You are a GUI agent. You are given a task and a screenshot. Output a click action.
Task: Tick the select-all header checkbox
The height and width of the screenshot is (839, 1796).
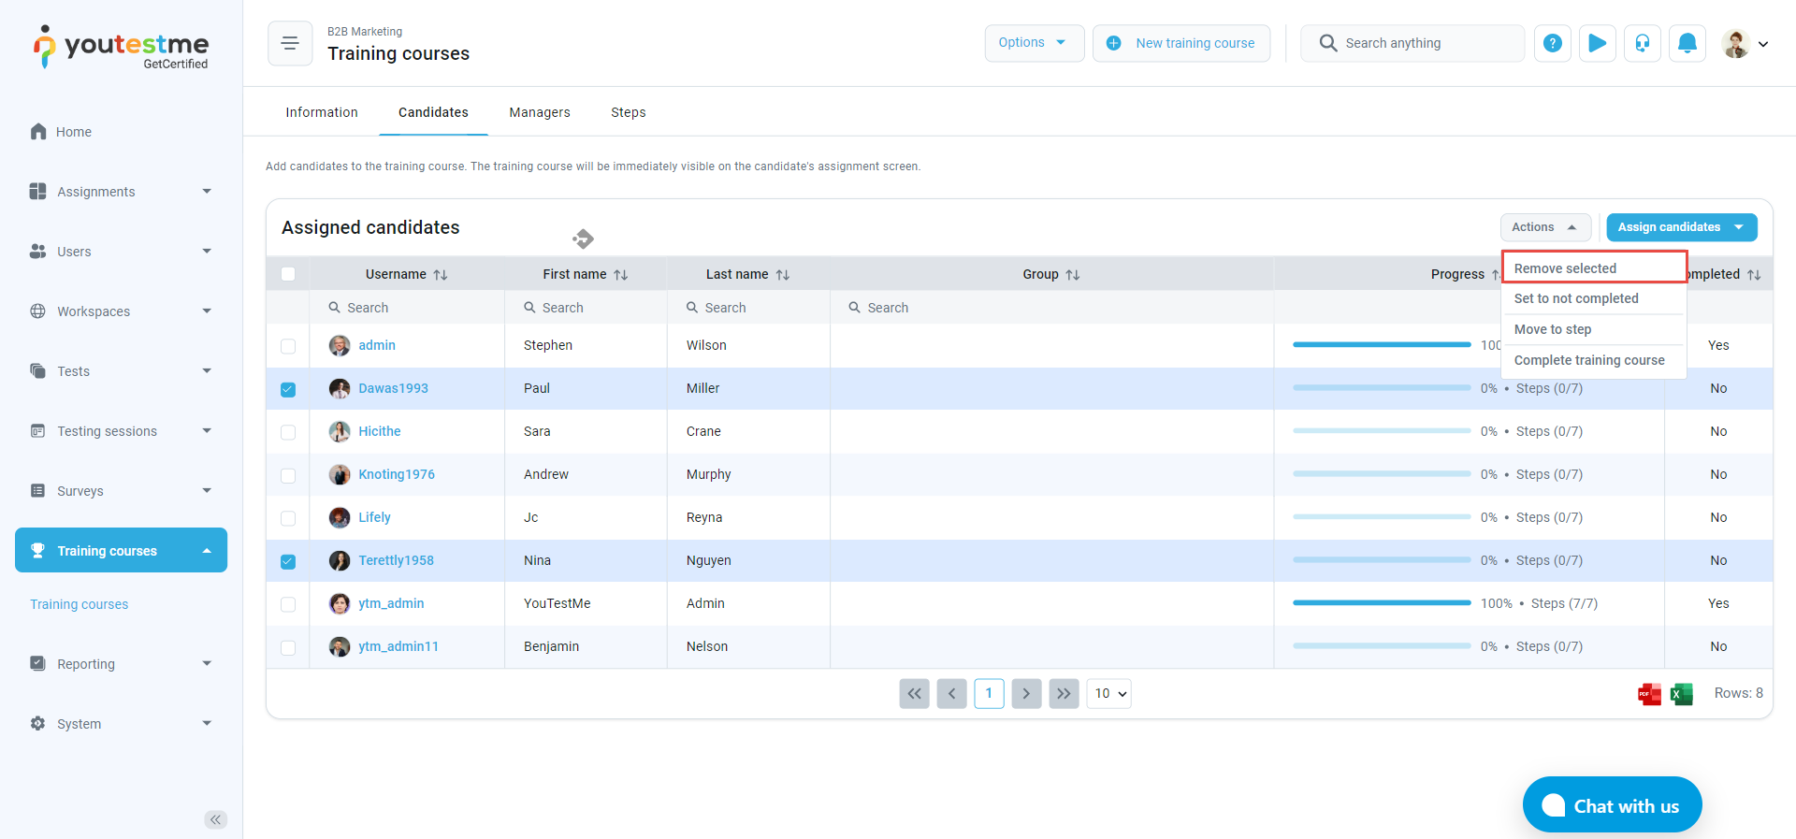pyautogui.click(x=288, y=274)
